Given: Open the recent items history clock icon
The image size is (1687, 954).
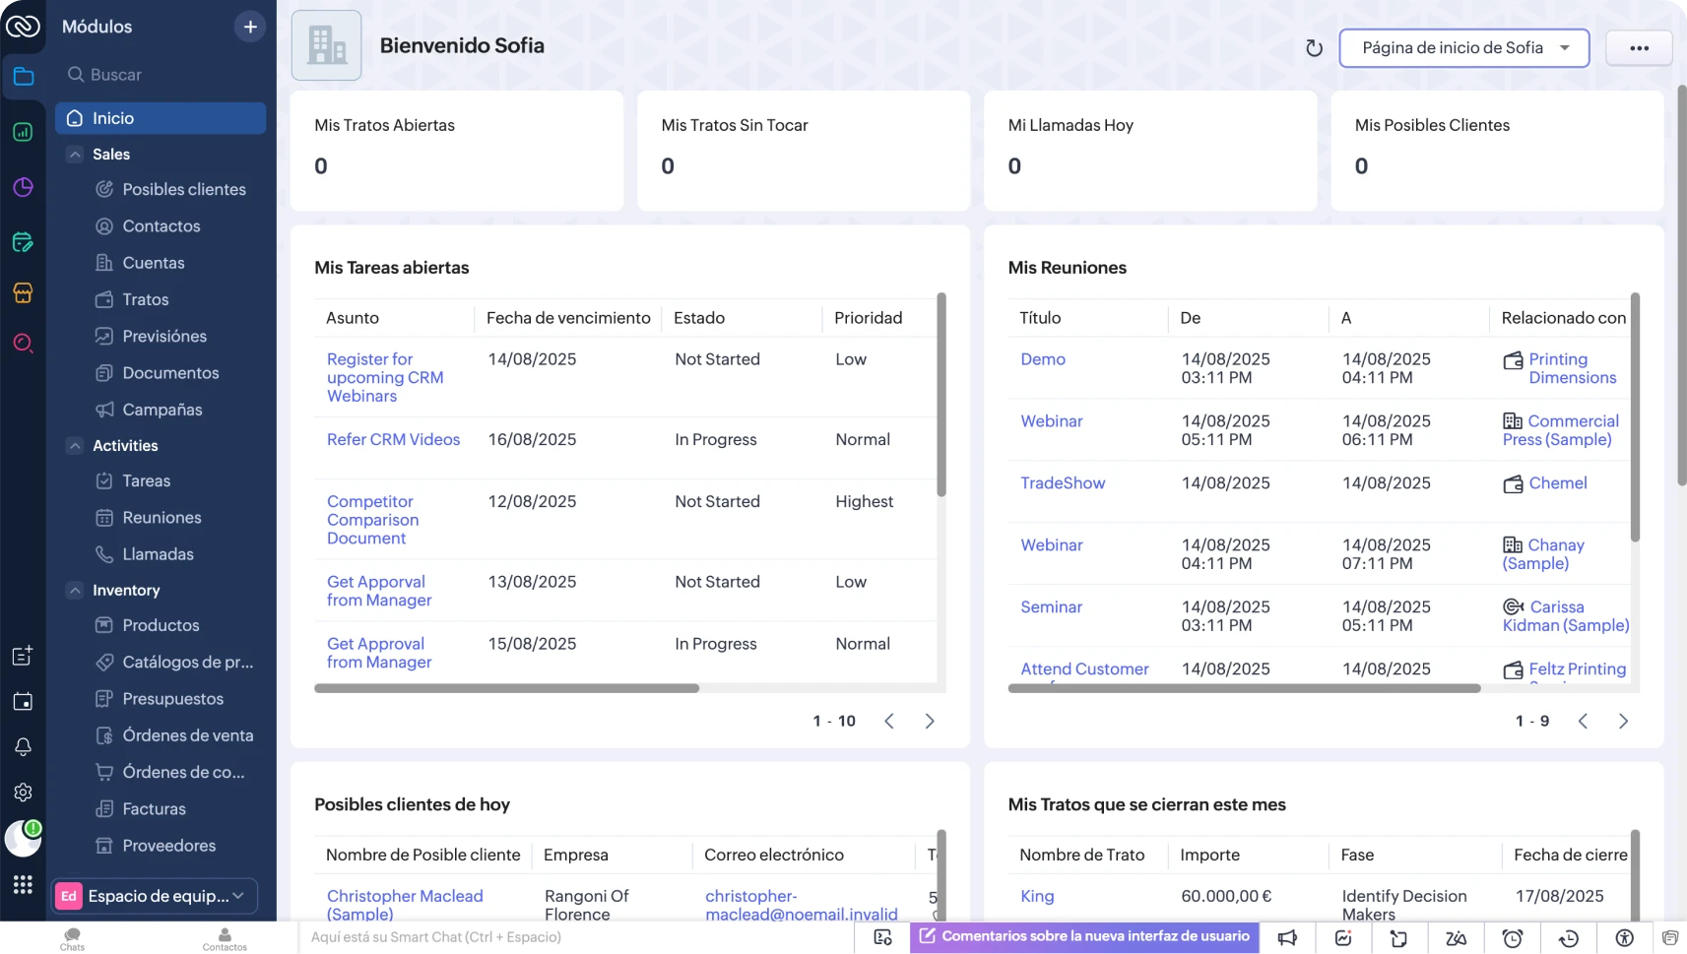Looking at the screenshot, I should 1569,938.
